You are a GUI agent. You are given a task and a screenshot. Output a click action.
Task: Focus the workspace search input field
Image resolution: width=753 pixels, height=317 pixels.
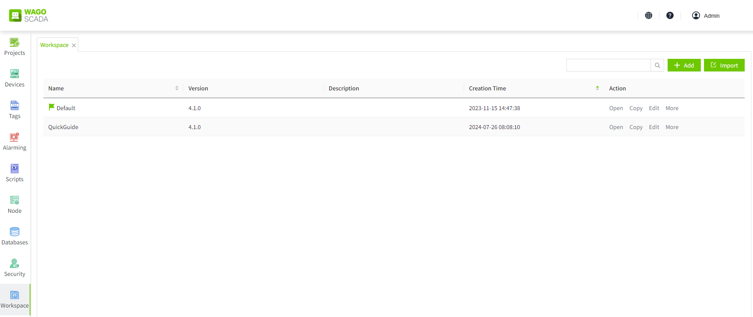[x=608, y=66]
